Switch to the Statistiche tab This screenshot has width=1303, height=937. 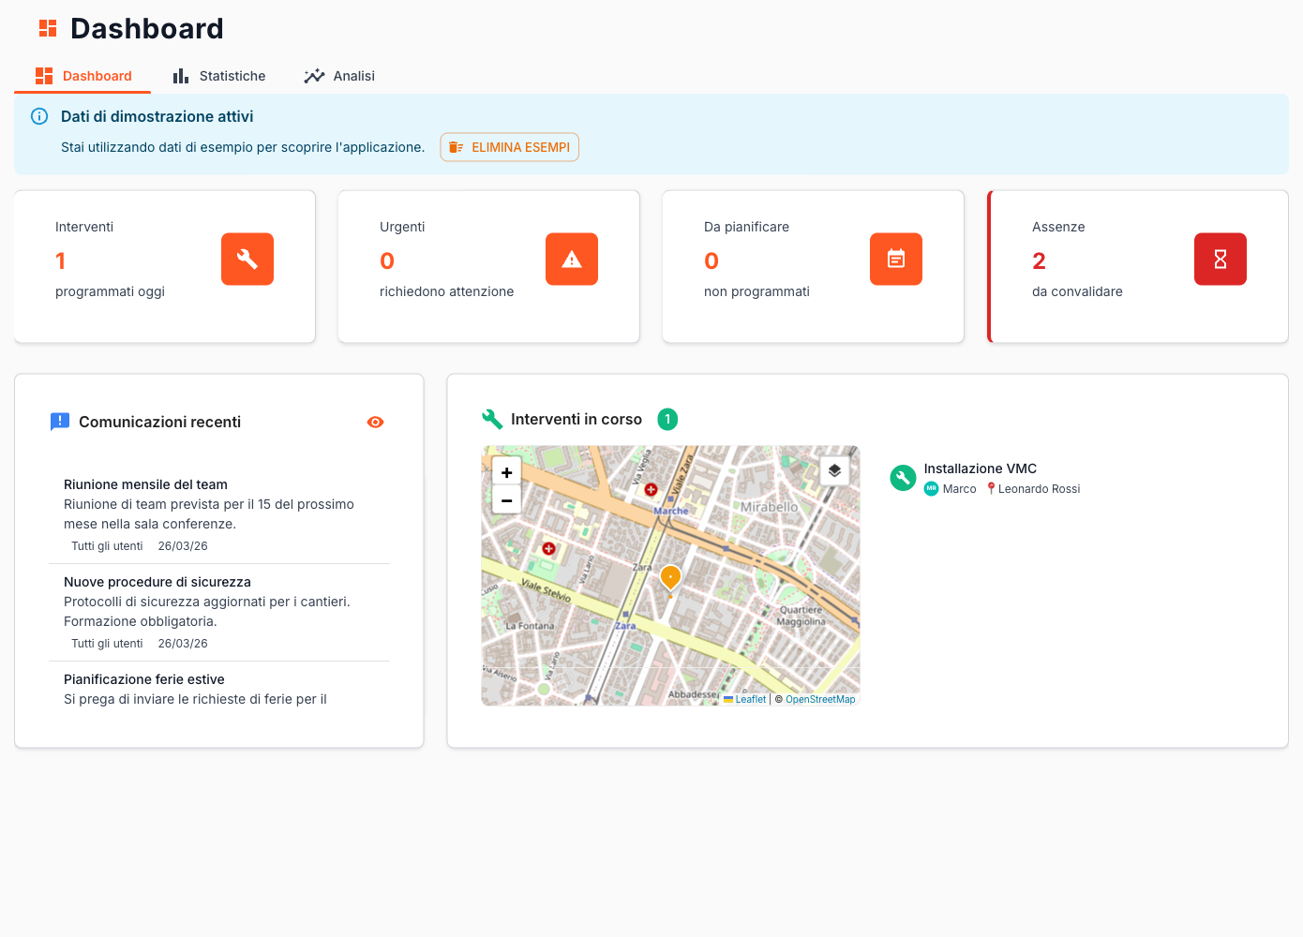pos(219,76)
